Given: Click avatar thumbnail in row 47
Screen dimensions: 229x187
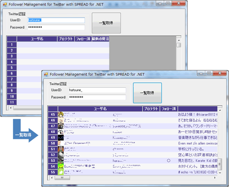Looking at the screenshot, I should pyautogui.click(x=61, y=126).
